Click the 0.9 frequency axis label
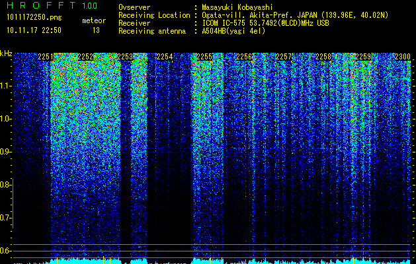This screenshot has width=416, height=264. [5, 152]
